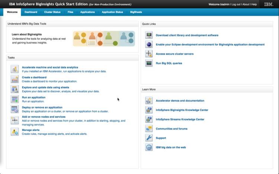
Task: Click the Eclipse development environment icon
Action: [x=149, y=44]
